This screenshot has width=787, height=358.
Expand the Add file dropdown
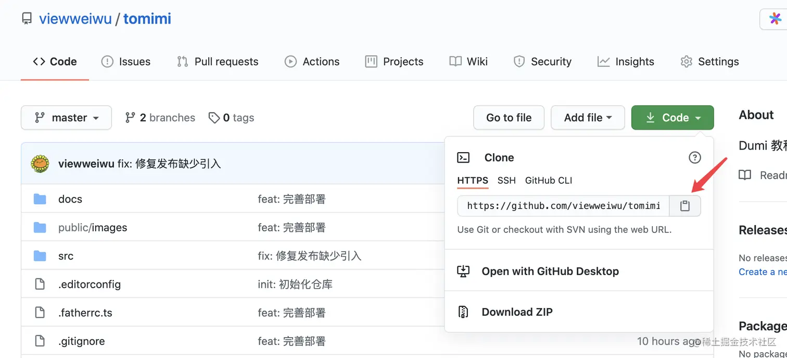tap(588, 118)
